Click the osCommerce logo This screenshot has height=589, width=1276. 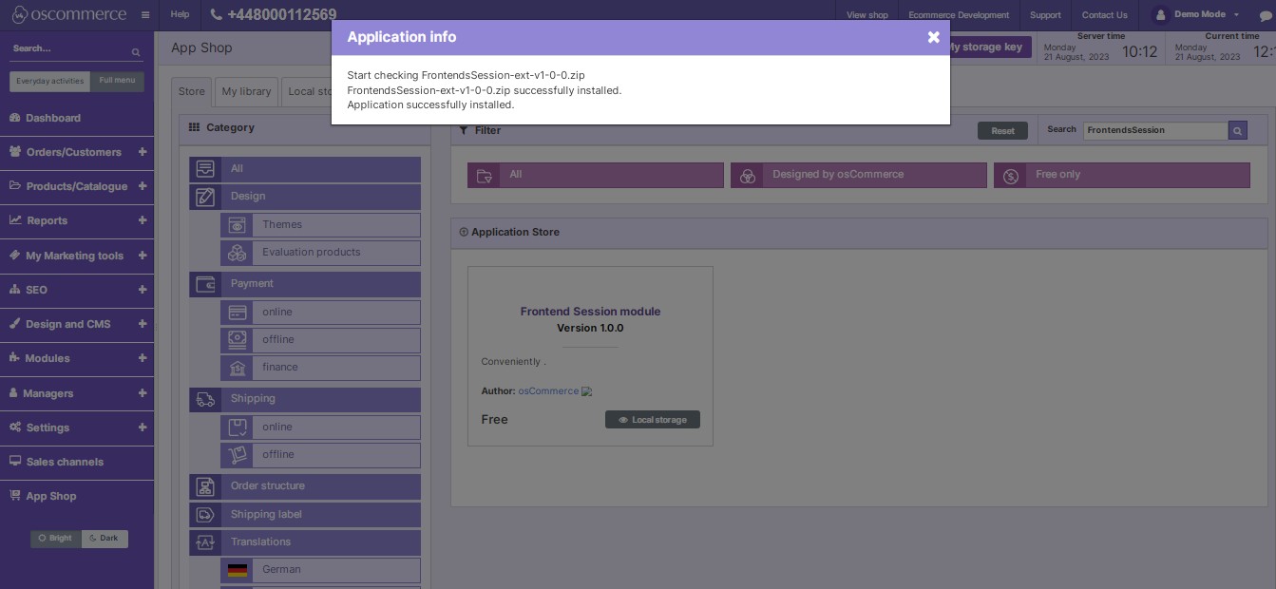(68, 15)
